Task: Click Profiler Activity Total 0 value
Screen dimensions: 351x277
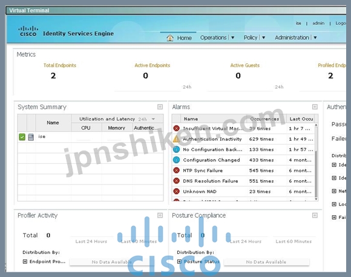Action: pyautogui.click(x=48, y=235)
